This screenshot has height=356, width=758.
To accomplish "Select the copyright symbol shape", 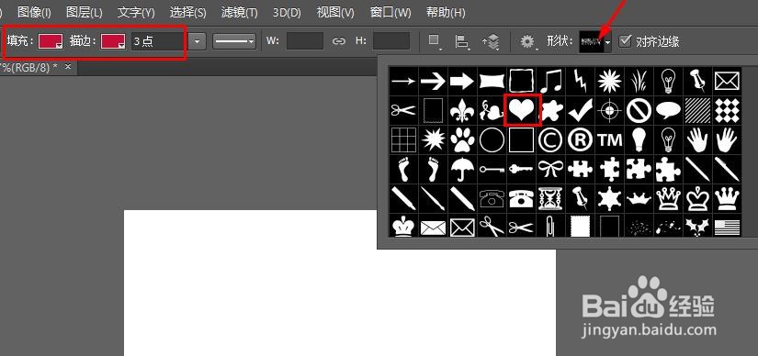I will [x=551, y=140].
